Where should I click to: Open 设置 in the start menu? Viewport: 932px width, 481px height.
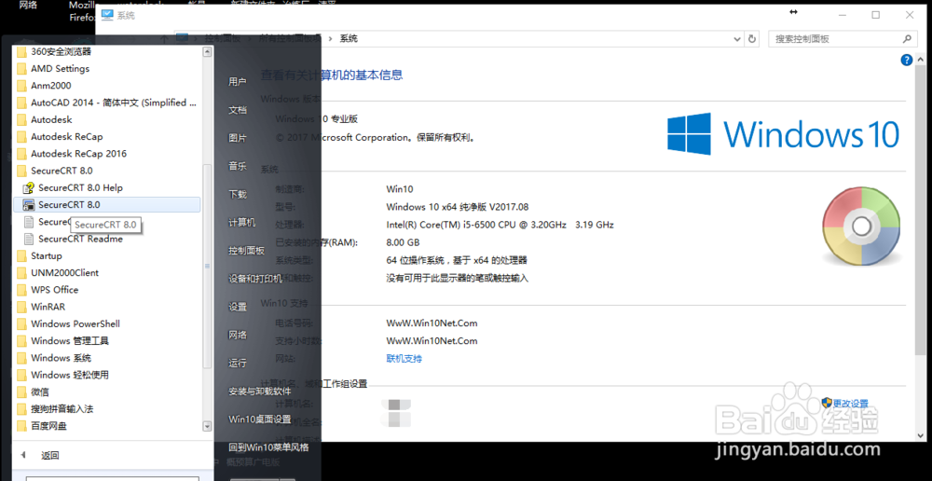pos(237,307)
